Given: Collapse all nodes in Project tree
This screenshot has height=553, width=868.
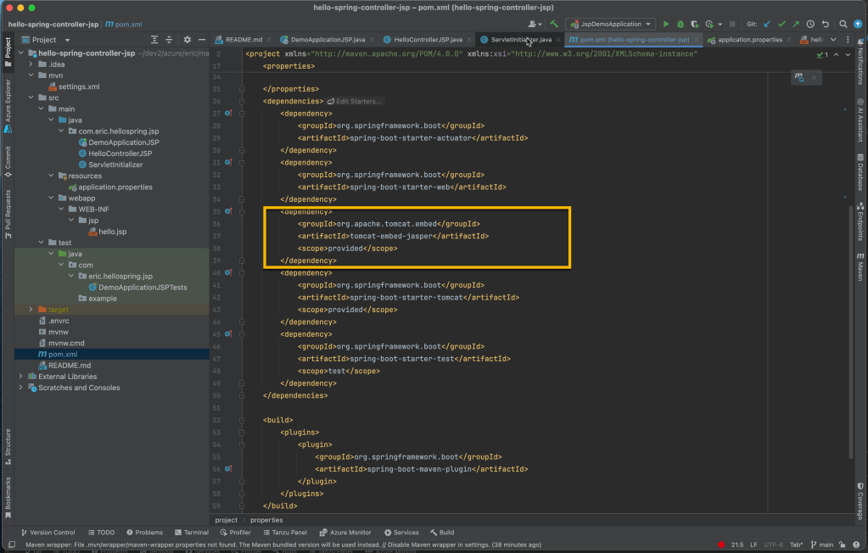Looking at the screenshot, I should [170, 40].
